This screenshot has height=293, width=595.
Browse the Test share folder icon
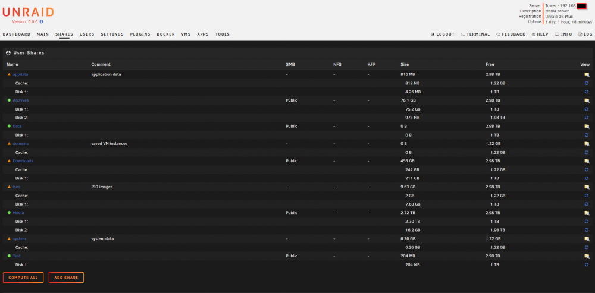point(587,256)
